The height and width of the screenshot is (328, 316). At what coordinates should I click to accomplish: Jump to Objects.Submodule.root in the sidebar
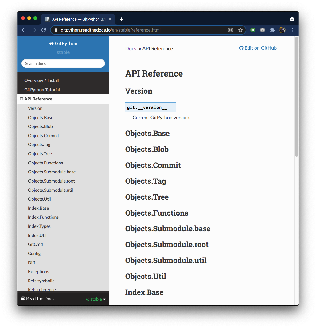(51, 181)
